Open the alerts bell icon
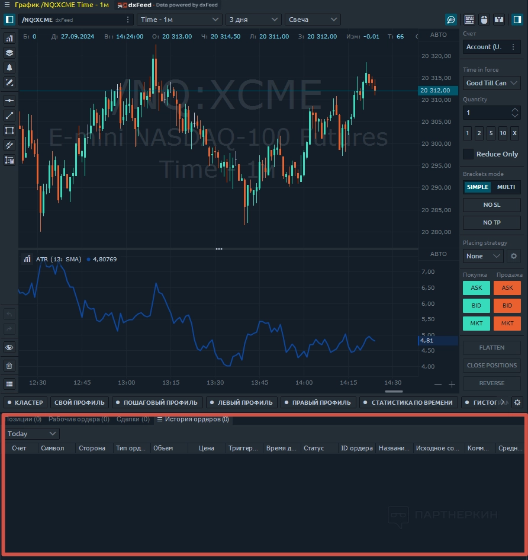This screenshot has height=560, width=528. coord(9,68)
